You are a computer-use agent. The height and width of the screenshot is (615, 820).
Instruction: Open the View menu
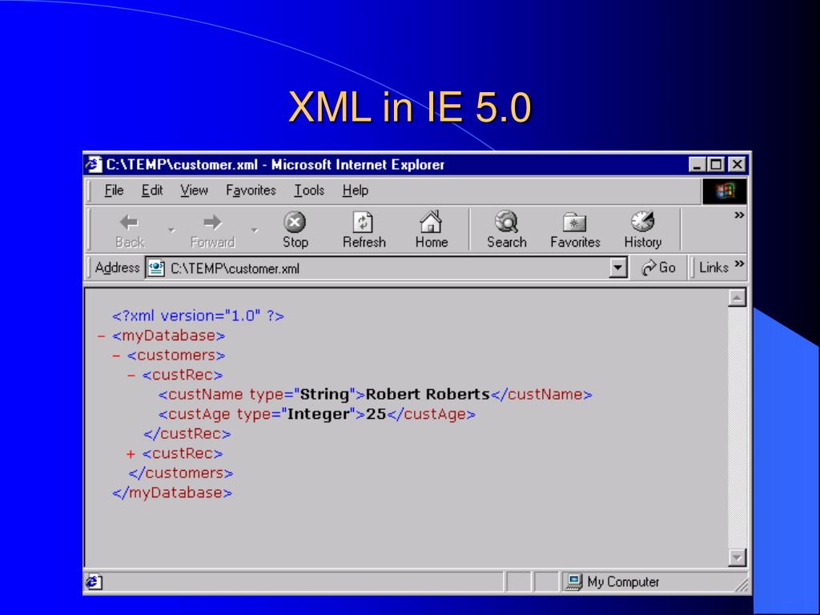coord(194,191)
